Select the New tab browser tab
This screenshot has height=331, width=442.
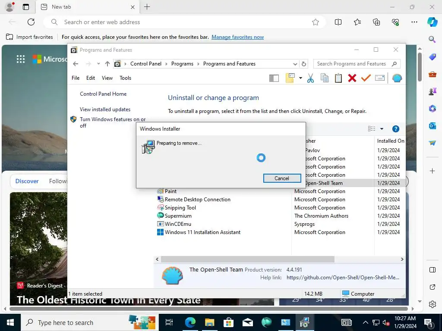point(87,7)
